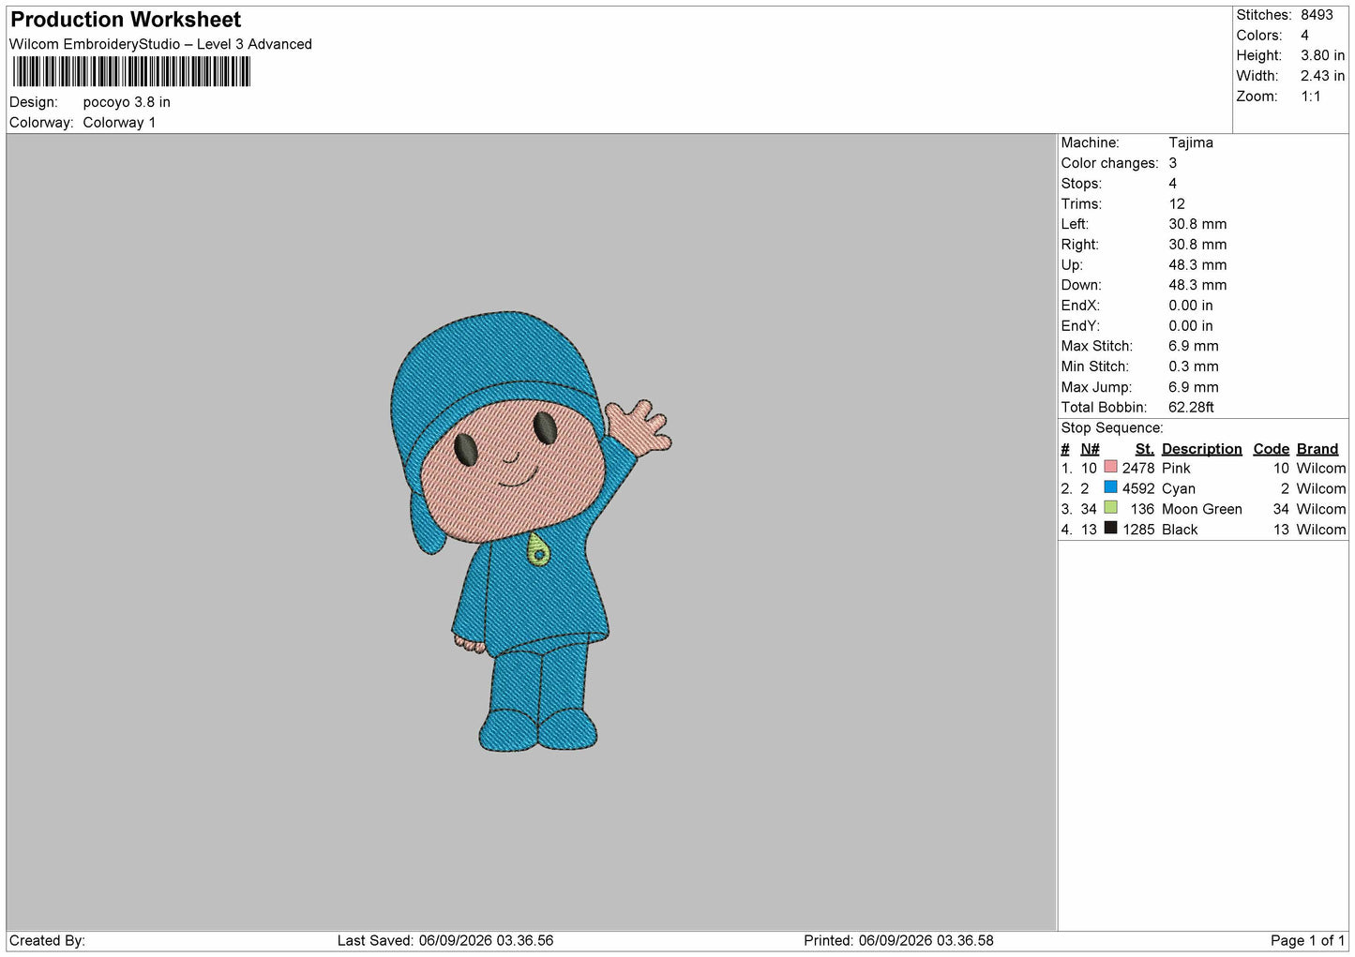
Task: Click the 'Color changes:' label
Action: coord(1109,163)
